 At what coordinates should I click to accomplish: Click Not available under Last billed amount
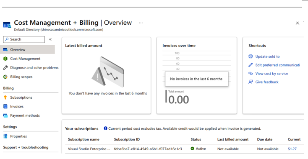pos(228,149)
